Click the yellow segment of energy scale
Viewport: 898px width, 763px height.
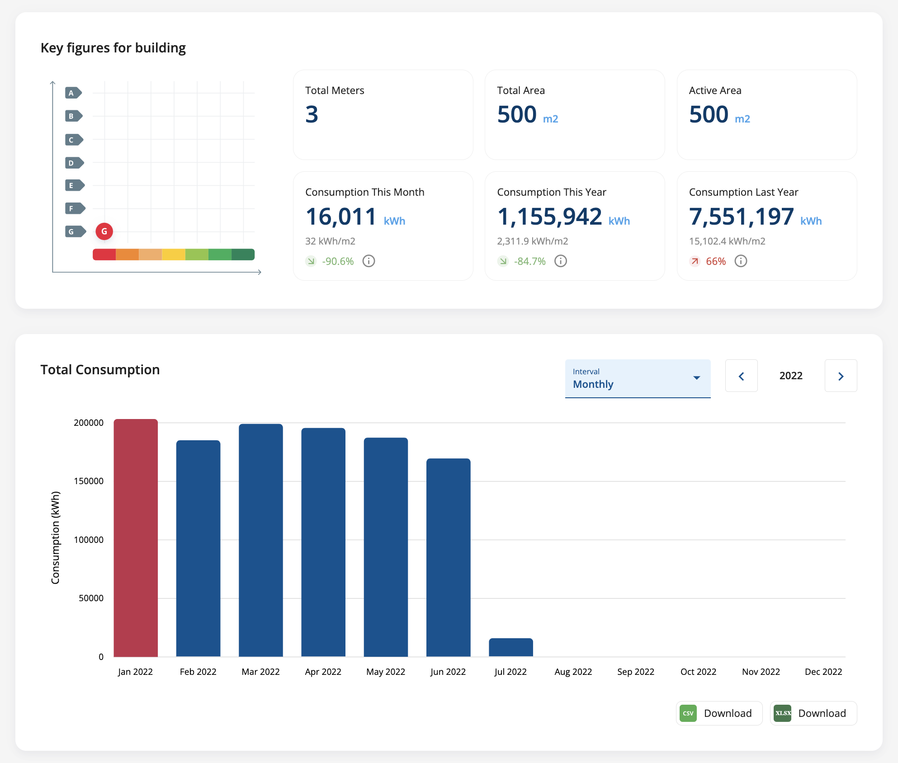[x=174, y=254]
